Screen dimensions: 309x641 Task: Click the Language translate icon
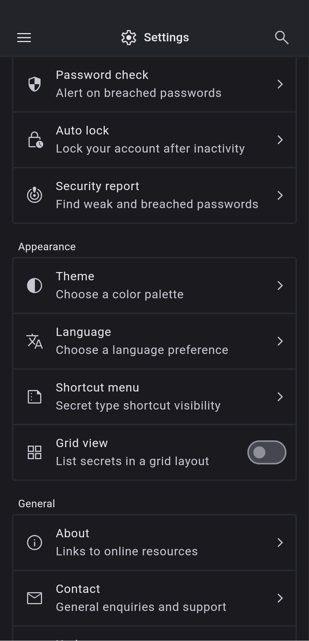tap(35, 341)
